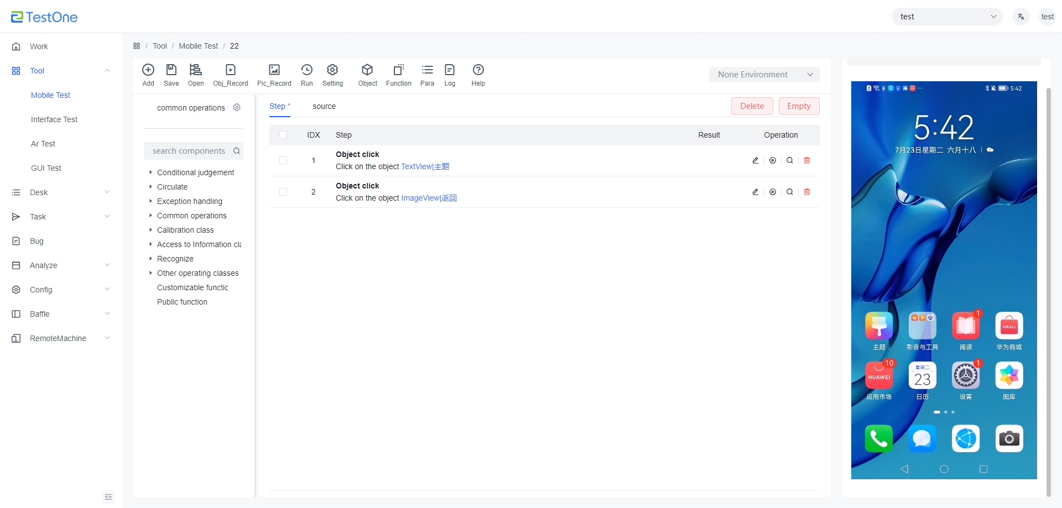Check the step 2 row checkbox

283,192
